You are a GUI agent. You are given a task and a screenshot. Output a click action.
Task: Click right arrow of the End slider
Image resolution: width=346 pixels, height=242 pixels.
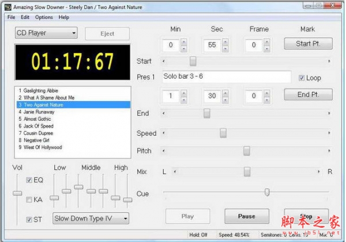[329, 113]
